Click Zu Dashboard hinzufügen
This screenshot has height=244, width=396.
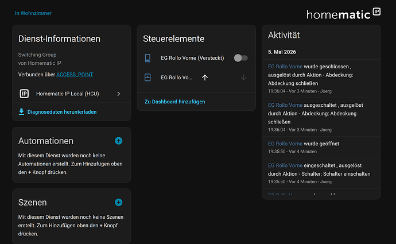(x=175, y=102)
